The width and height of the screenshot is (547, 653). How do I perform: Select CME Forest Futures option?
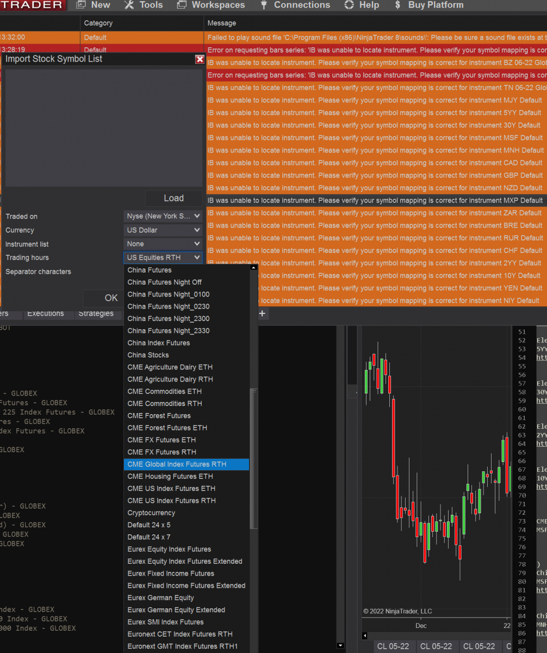(x=187, y=416)
